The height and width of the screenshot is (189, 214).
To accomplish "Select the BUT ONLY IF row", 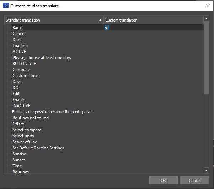I will 24,64.
